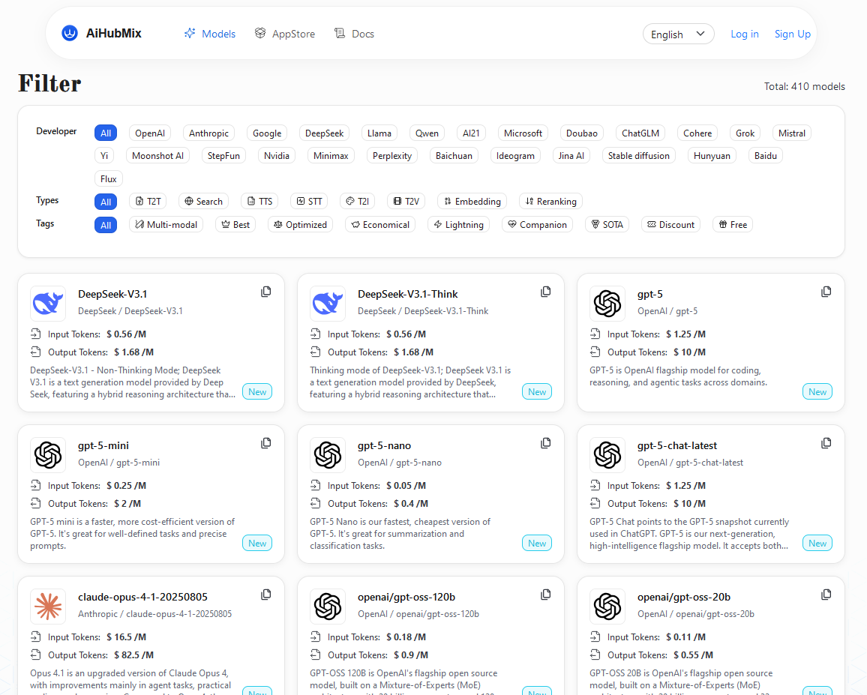Filter types by STT

click(309, 201)
